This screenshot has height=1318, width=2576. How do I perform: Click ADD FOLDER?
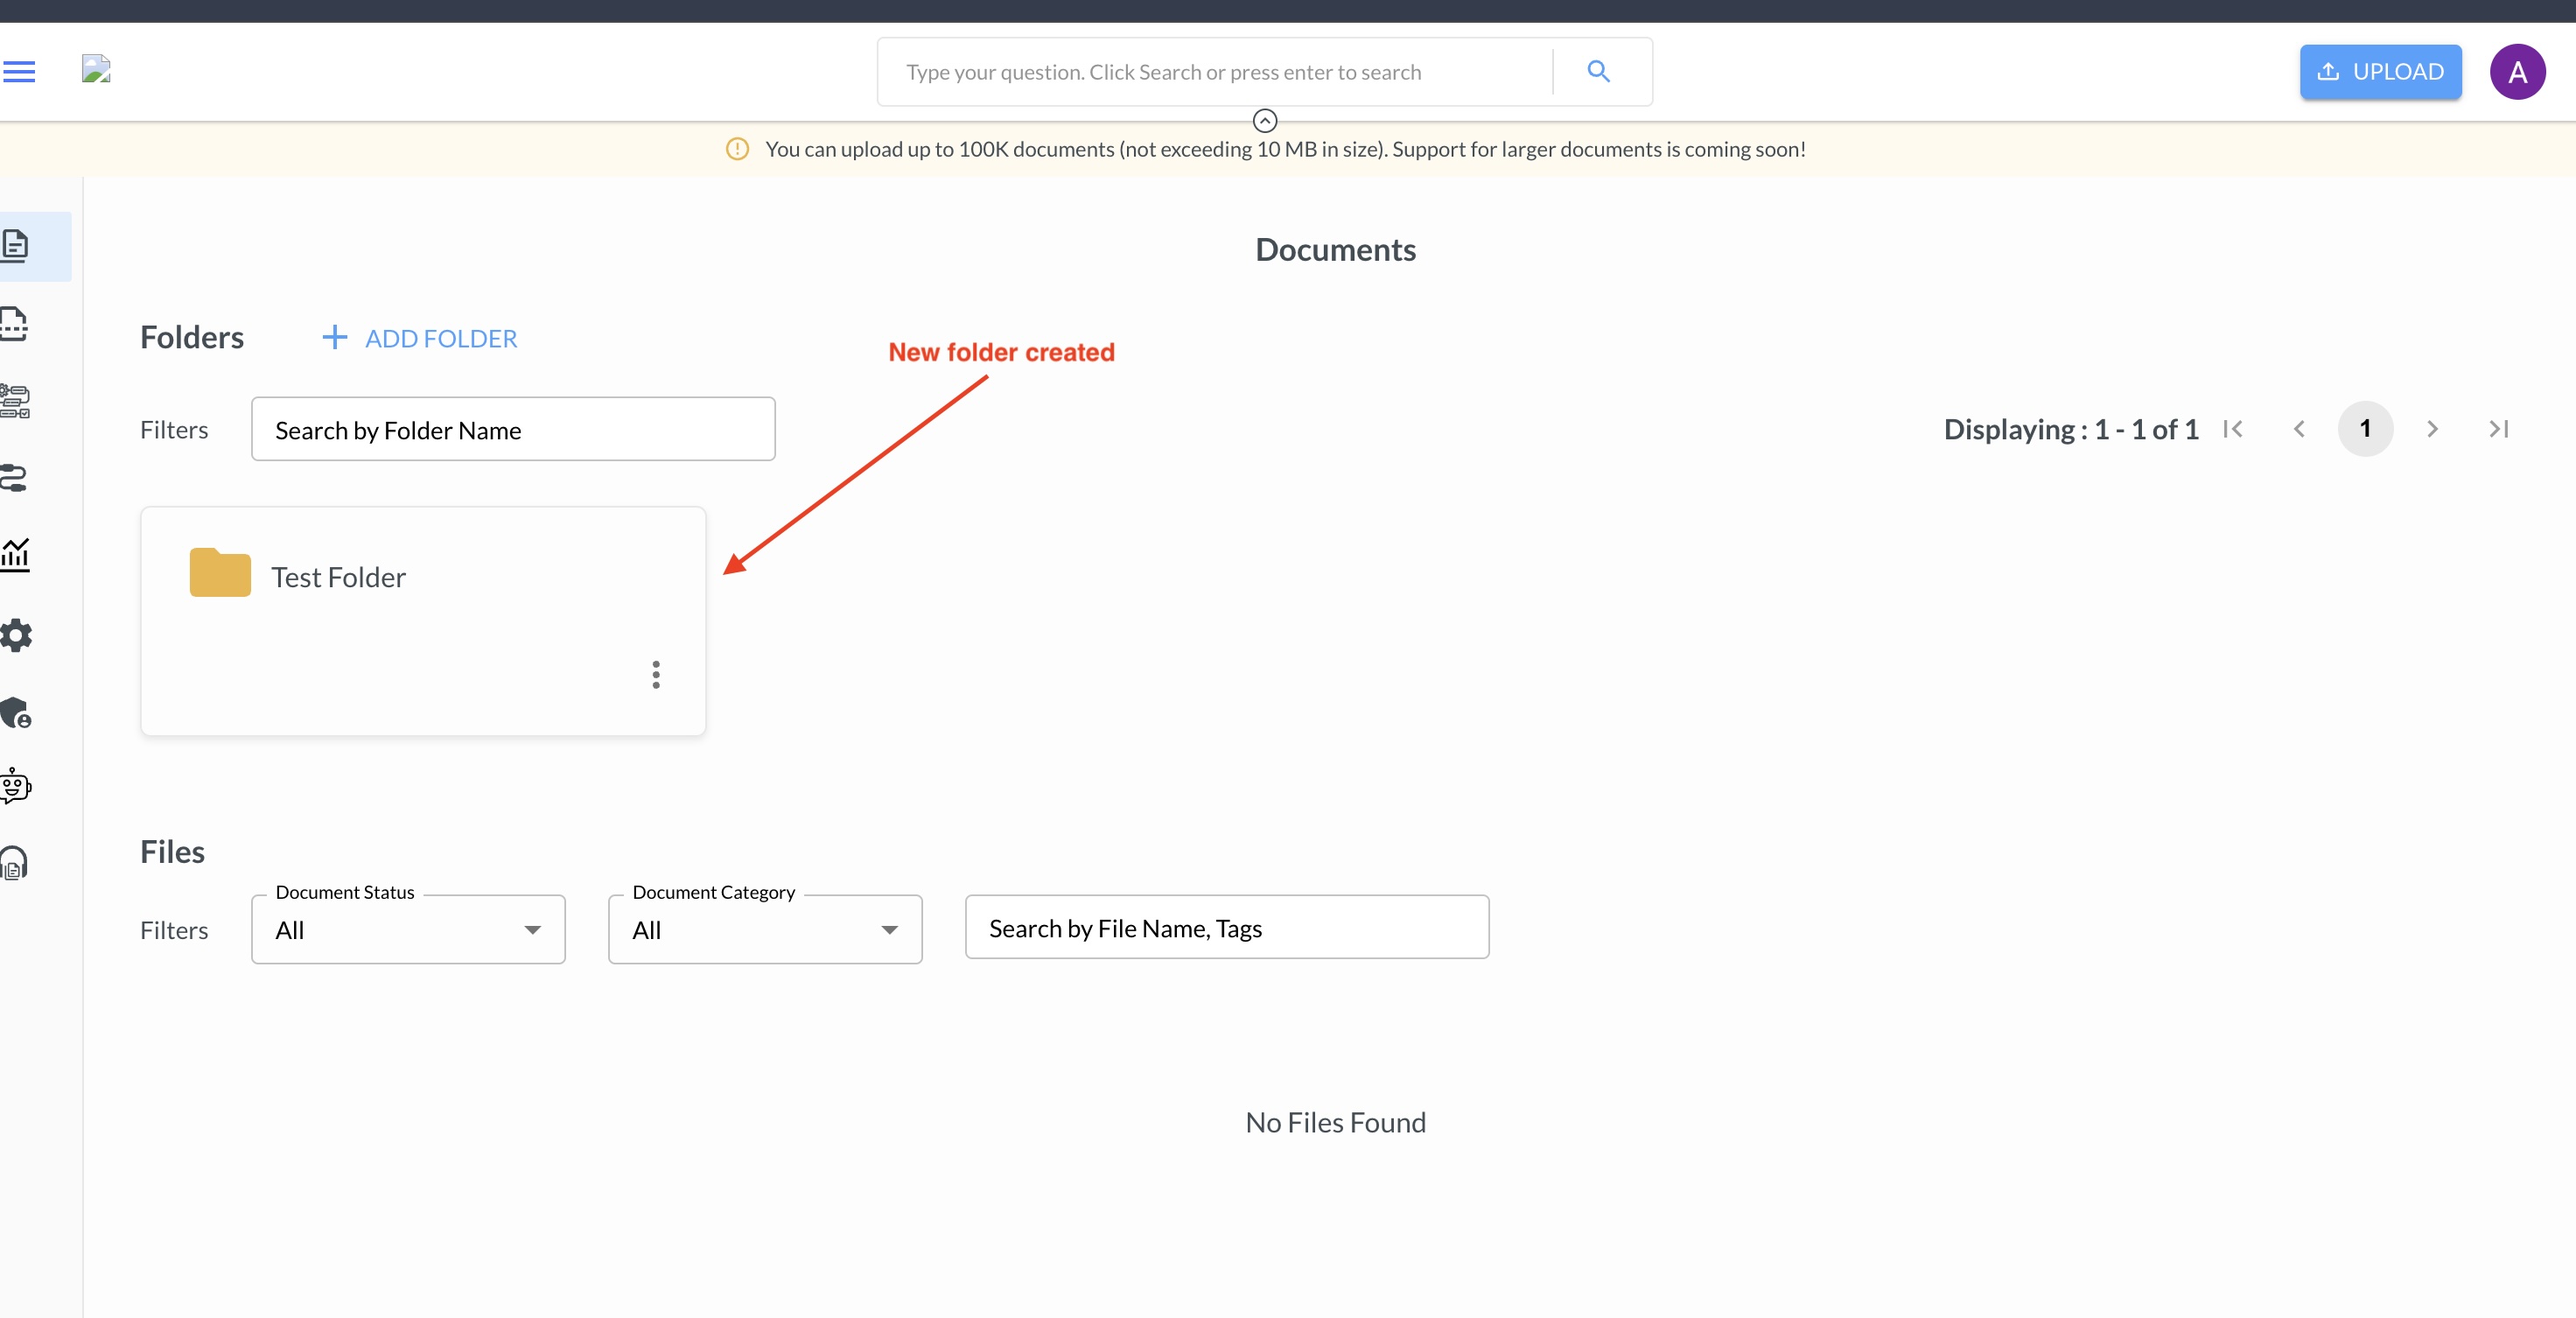click(x=420, y=338)
